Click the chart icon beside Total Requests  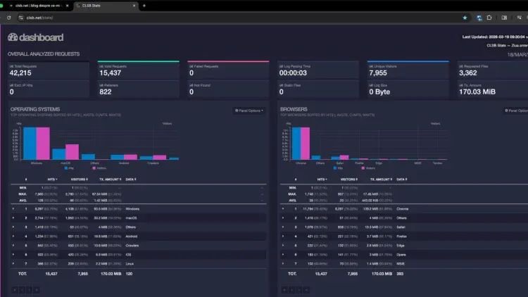click(11, 65)
